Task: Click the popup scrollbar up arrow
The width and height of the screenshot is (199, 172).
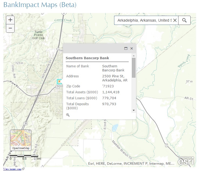Action: click(x=134, y=56)
